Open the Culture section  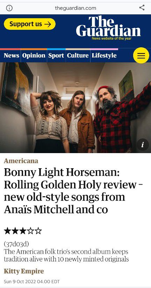[x=78, y=55]
